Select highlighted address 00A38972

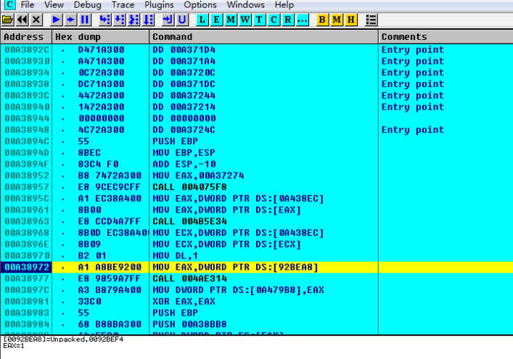[x=27, y=267]
